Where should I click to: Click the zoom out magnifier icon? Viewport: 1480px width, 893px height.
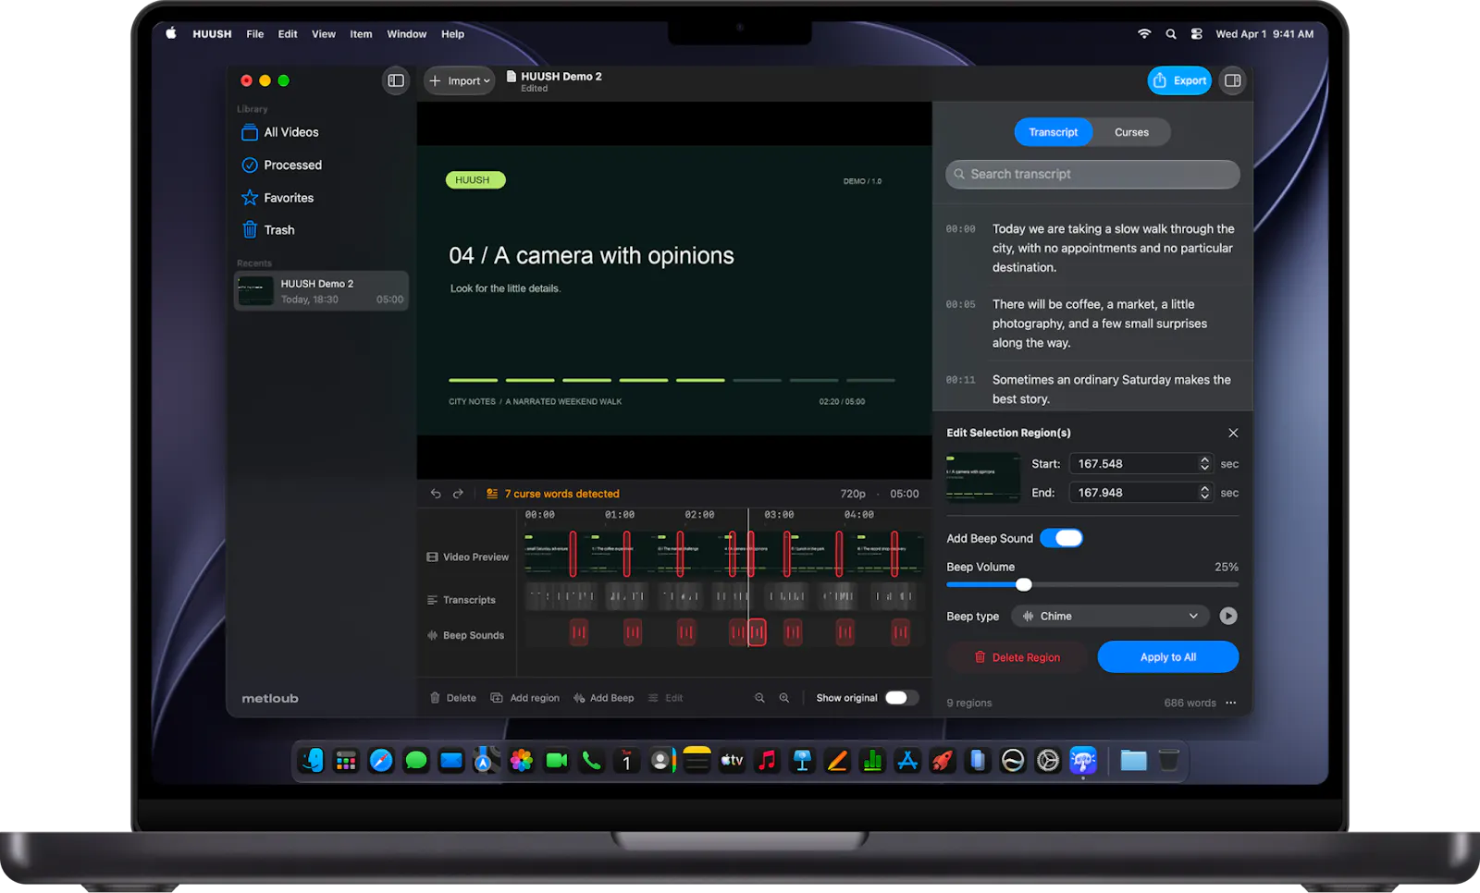pos(759,698)
